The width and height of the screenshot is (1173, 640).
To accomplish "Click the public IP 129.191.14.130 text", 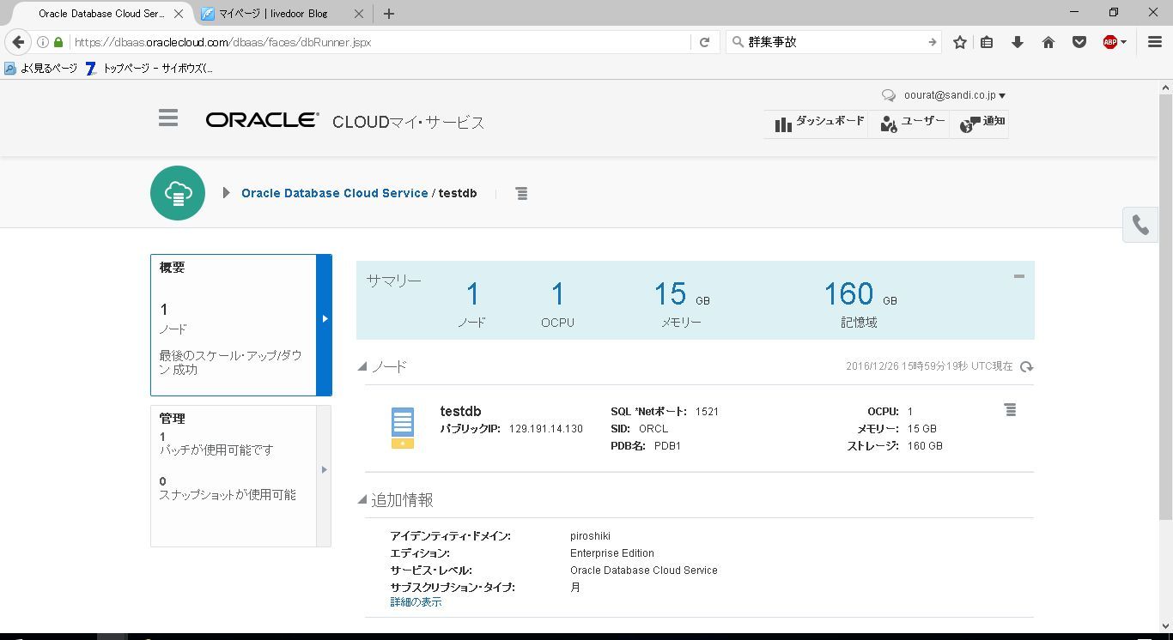I will tap(546, 429).
